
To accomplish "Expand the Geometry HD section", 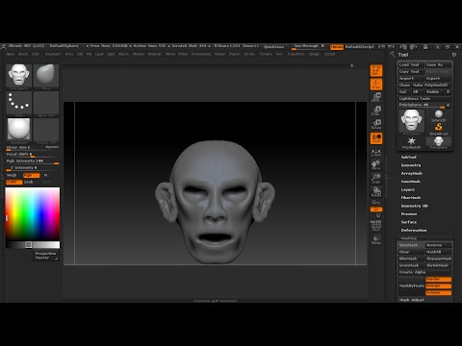I will pyautogui.click(x=415, y=206).
